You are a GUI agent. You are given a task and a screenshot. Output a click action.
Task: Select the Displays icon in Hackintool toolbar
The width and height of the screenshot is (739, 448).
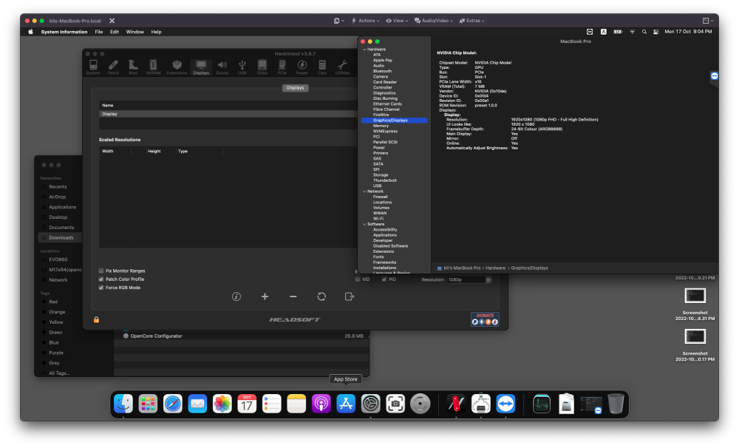[x=201, y=67]
